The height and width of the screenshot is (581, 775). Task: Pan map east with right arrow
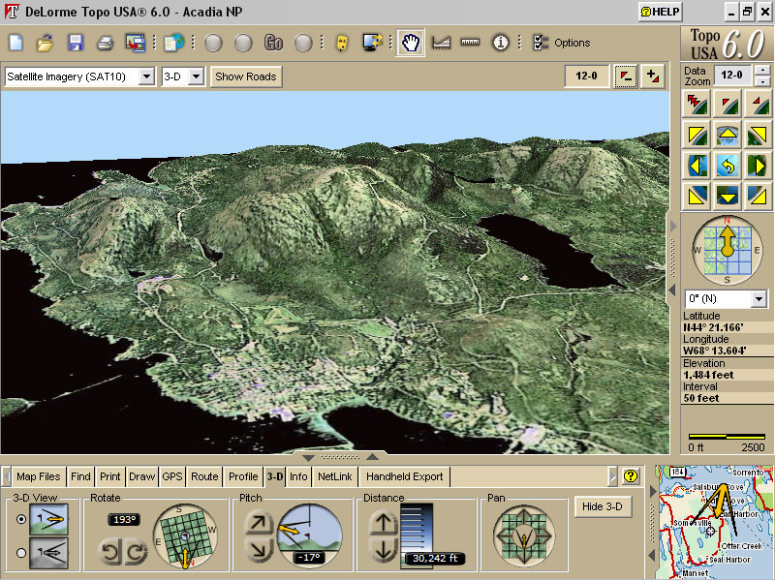[759, 166]
